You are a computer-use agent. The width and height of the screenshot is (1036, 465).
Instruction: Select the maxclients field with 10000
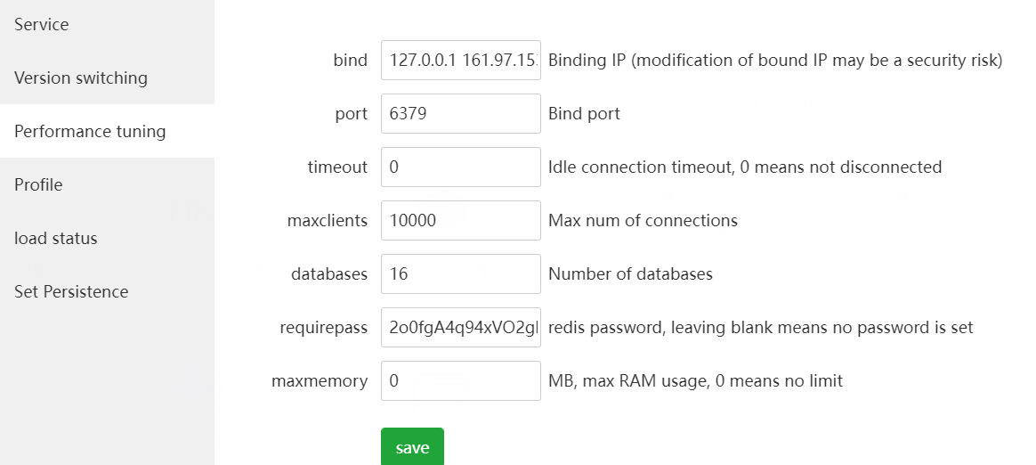click(460, 221)
